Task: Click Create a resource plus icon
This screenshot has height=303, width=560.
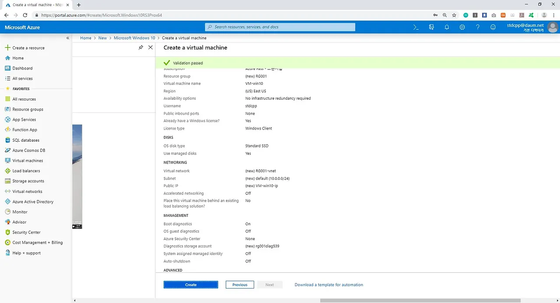Action: tap(7, 48)
